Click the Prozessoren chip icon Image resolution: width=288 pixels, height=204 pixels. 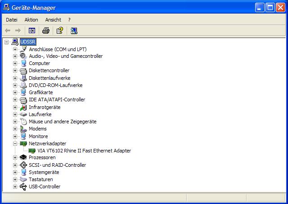click(x=23, y=157)
